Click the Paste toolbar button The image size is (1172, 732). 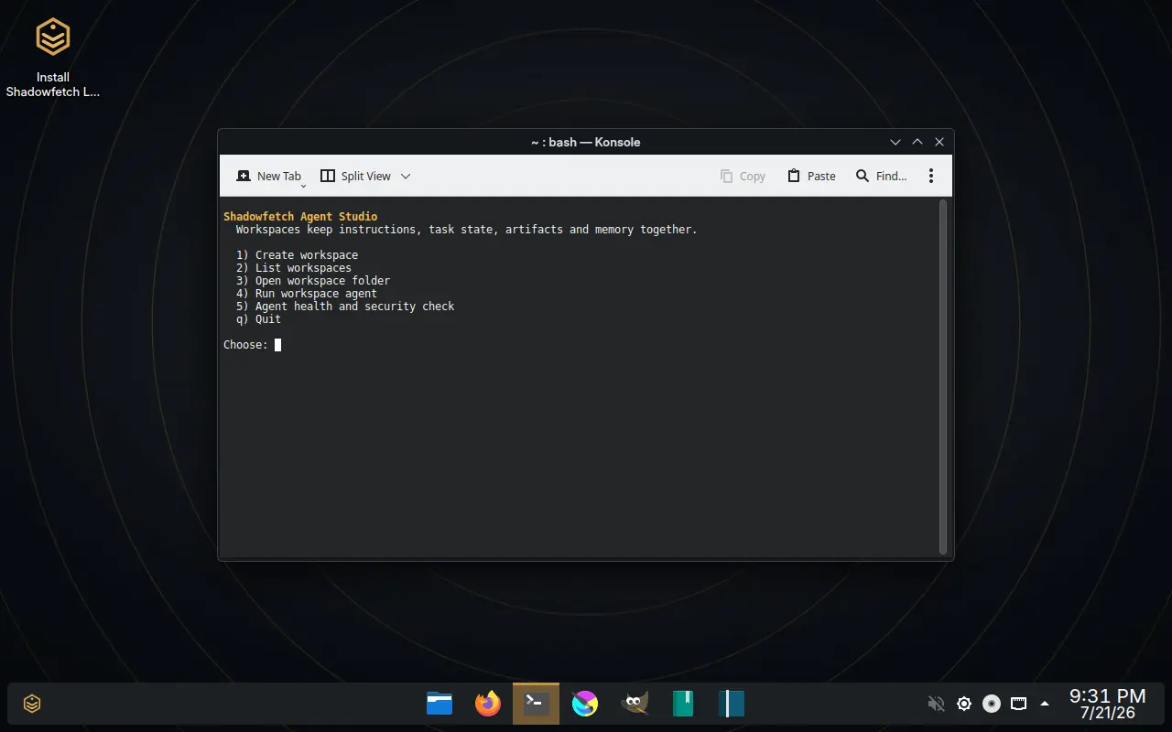coord(811,176)
